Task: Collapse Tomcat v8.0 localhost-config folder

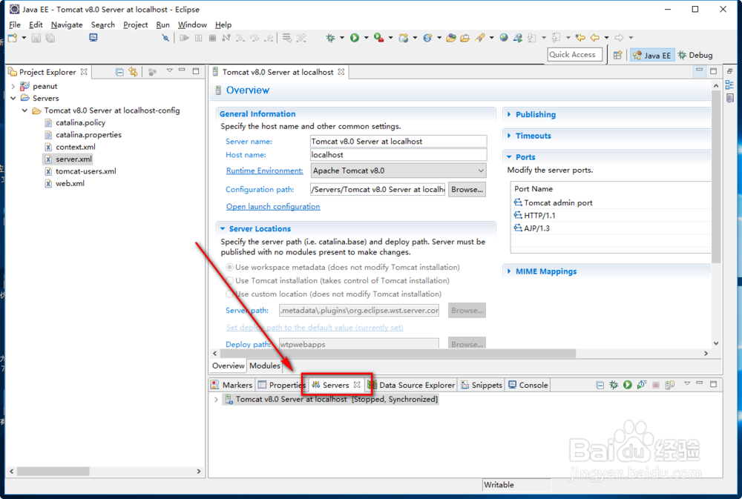Action: 24,110
